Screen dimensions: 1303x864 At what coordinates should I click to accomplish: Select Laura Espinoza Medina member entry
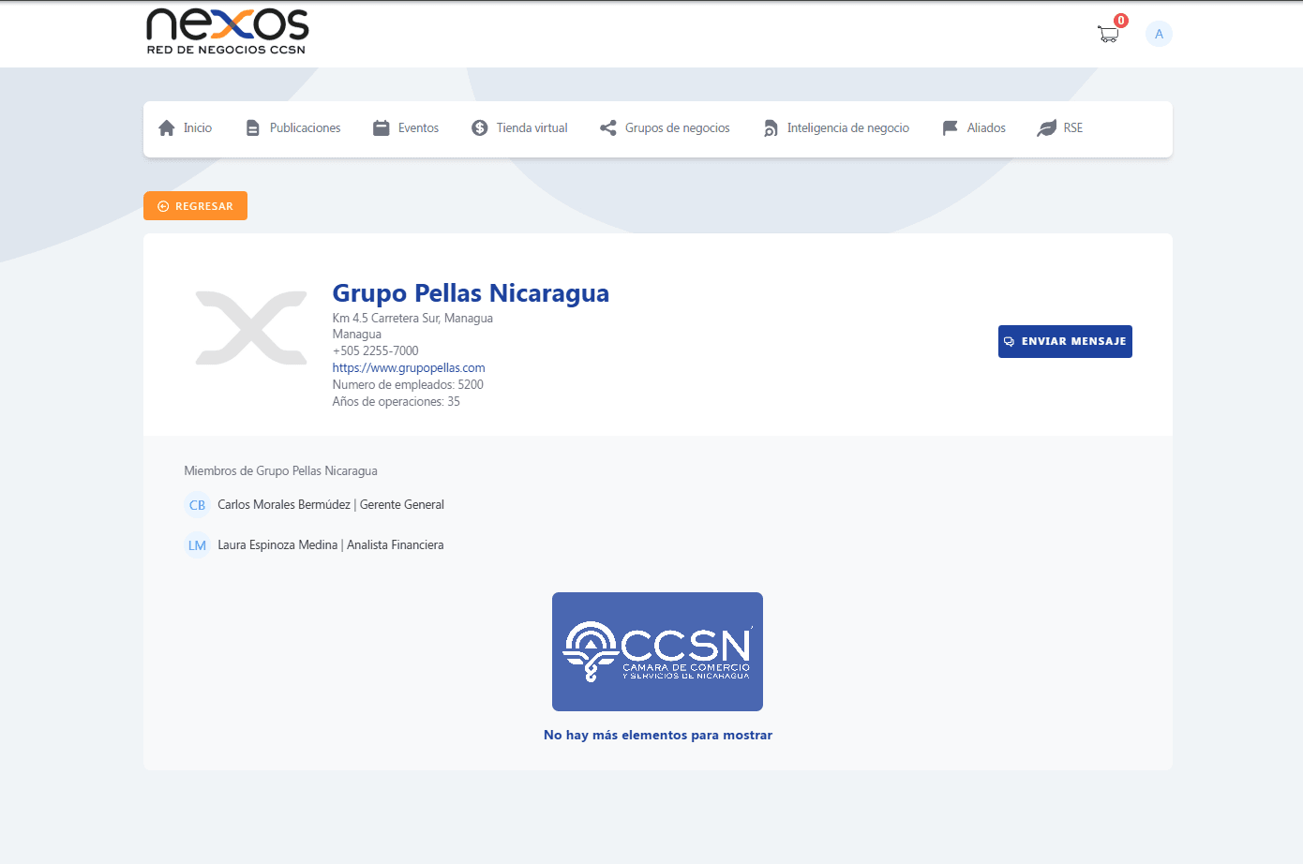click(314, 545)
